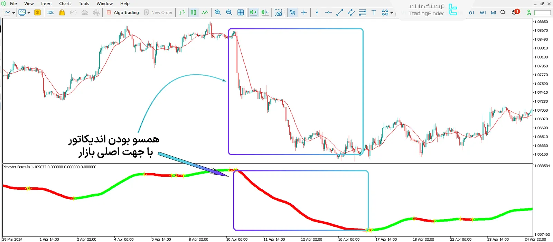Click the screenshot camera icon
Screen dimensions: 553x242
click(278, 12)
